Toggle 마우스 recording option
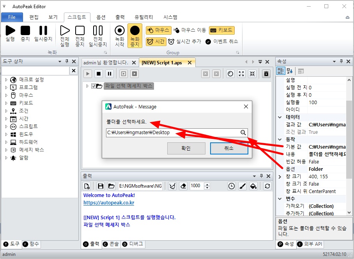The height and width of the screenshot is (259, 354). coord(158,30)
